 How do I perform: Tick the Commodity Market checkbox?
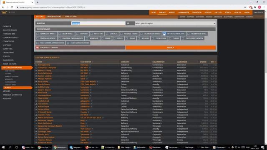[38, 34]
